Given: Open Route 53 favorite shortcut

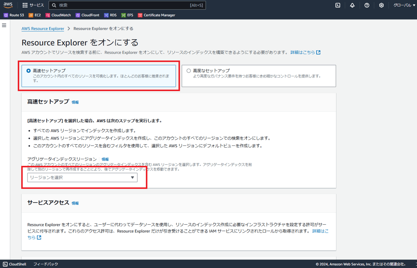Looking at the screenshot, I should 14,15.
